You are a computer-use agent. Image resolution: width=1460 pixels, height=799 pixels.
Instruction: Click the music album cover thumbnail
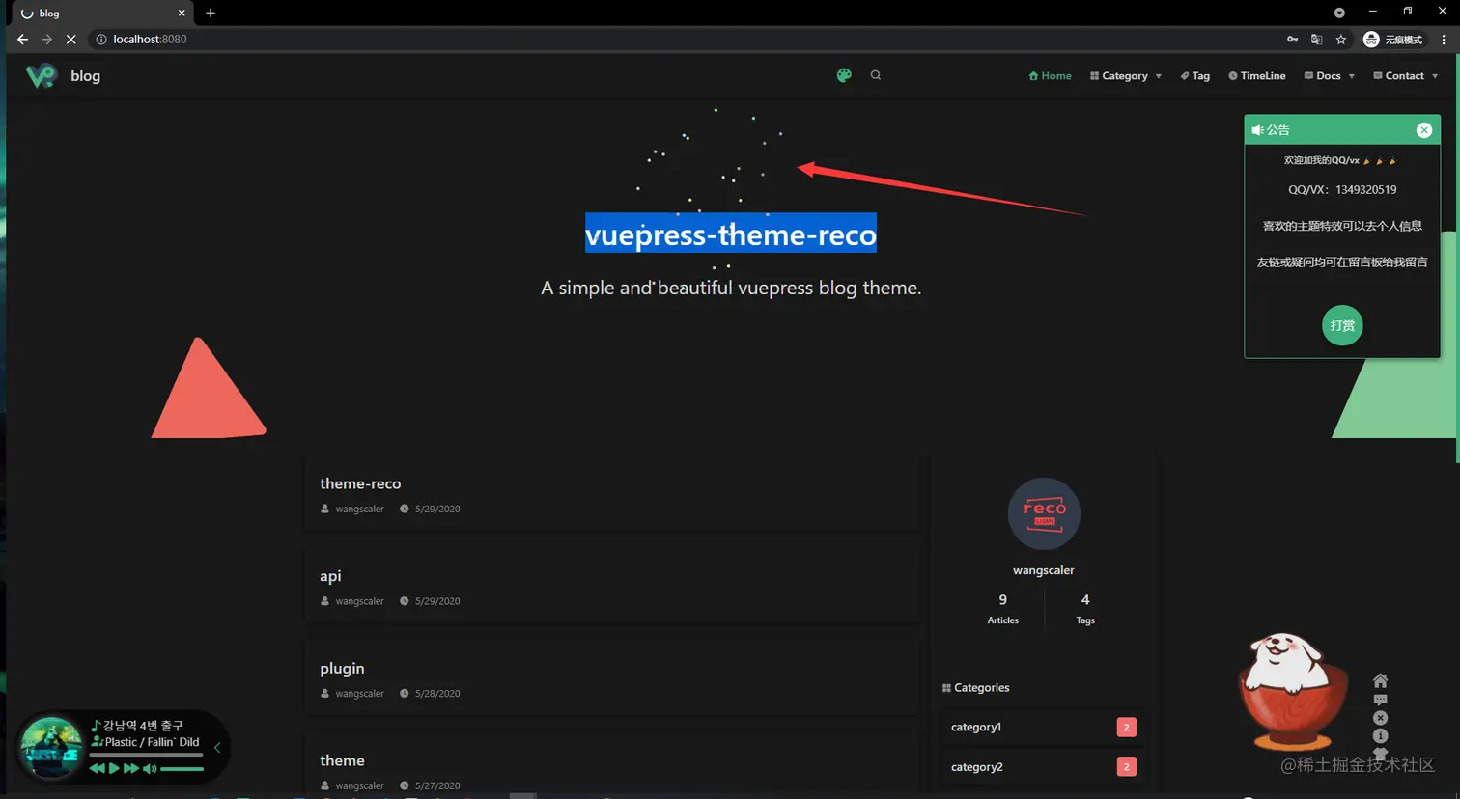(51, 748)
